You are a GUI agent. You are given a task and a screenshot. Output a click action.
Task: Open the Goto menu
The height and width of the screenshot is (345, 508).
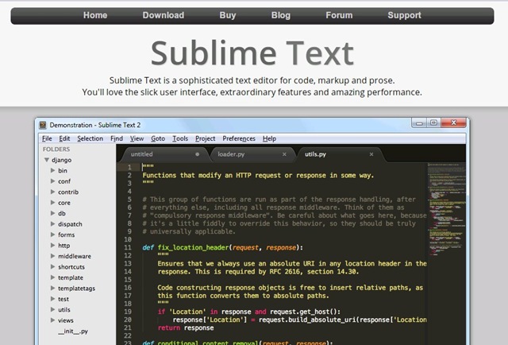[158, 138]
